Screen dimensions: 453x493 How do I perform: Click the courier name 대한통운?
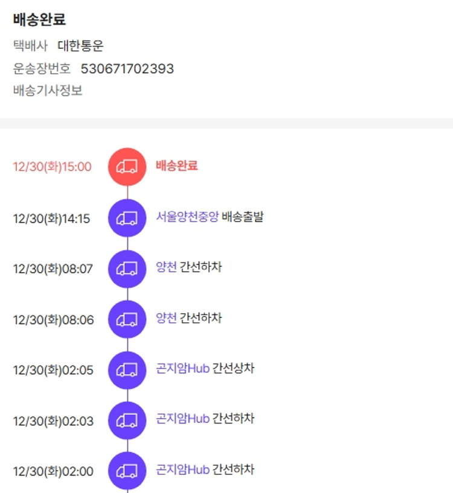80,46
